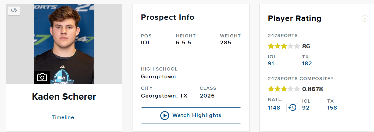Click the Georgetown high school name
The width and height of the screenshot is (374, 132).
pyautogui.click(x=158, y=77)
